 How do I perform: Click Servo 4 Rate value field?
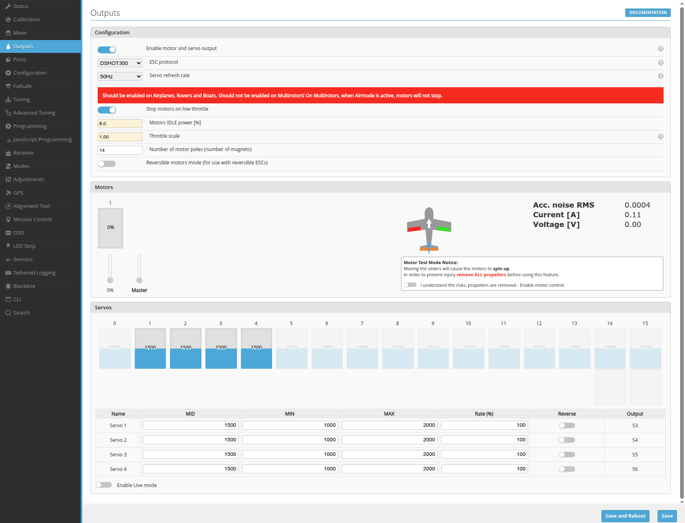point(484,469)
